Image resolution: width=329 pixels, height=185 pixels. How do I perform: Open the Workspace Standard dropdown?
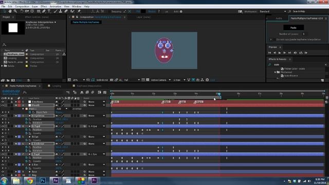(272, 11)
